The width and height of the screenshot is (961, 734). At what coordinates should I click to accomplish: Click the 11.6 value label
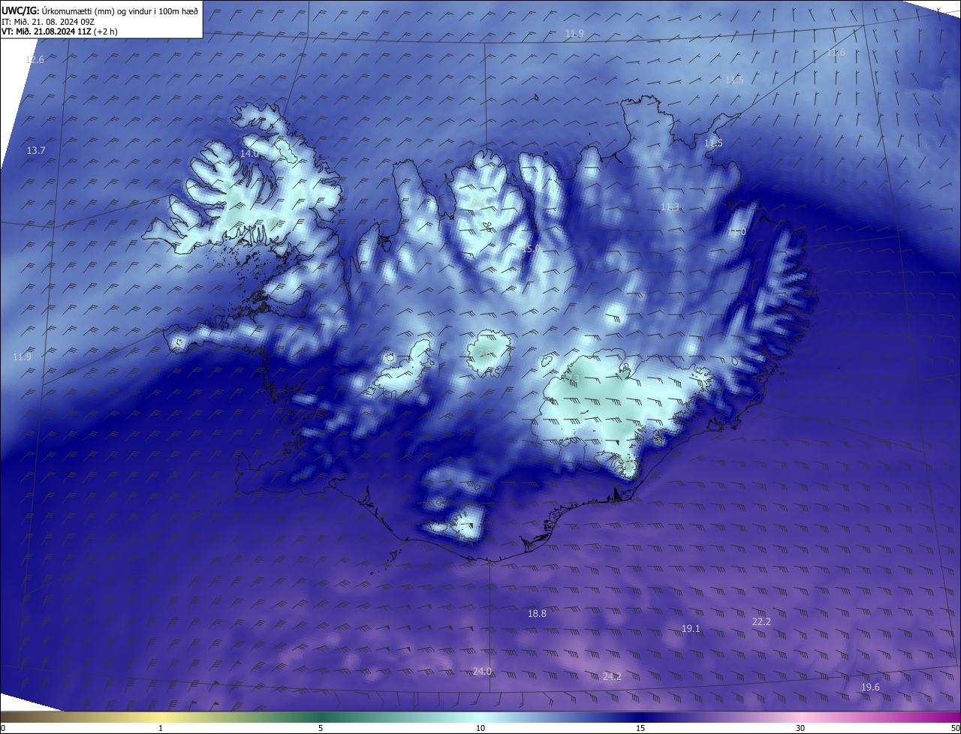836,53
